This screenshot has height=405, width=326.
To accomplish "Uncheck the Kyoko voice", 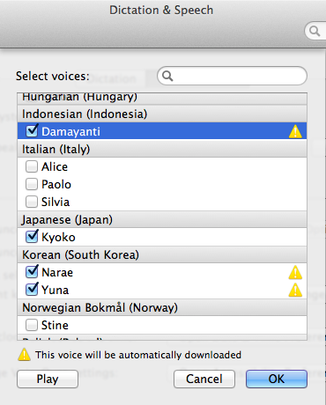I will tap(32, 237).
